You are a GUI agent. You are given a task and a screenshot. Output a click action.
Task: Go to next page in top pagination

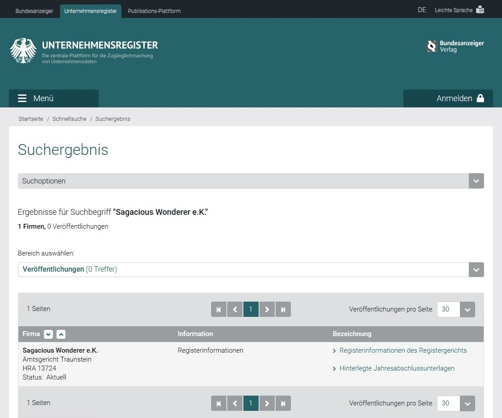click(x=267, y=309)
